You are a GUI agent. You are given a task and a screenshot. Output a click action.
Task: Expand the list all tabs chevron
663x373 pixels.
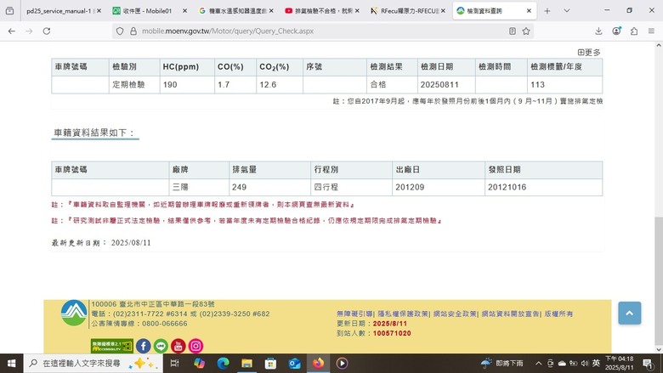pyautogui.click(x=567, y=11)
